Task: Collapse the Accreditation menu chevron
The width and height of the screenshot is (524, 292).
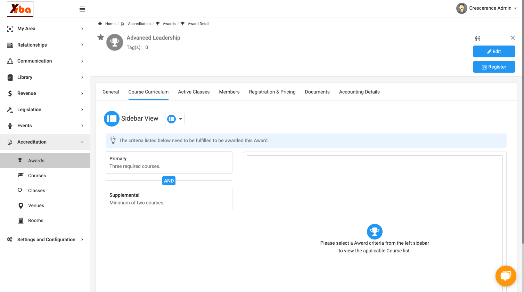Action: (82, 142)
